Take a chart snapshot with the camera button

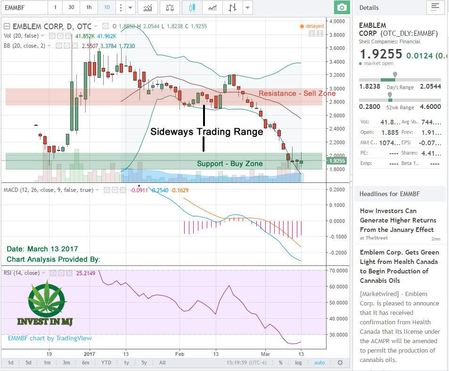point(342,8)
